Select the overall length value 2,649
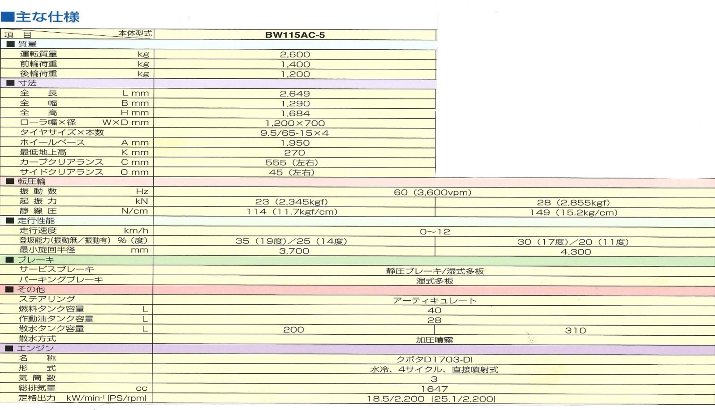The image size is (715, 410). pos(295,94)
